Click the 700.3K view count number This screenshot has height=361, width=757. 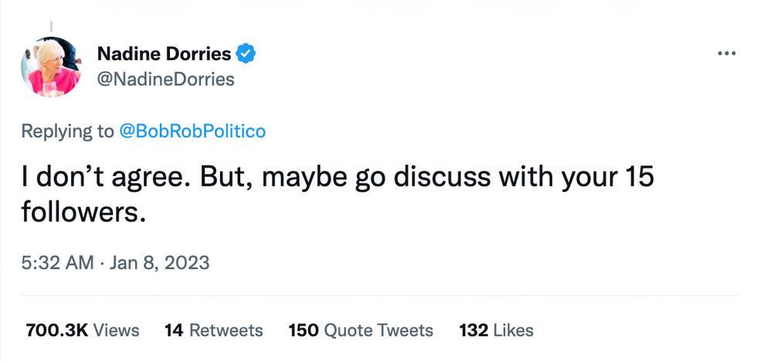(56, 331)
